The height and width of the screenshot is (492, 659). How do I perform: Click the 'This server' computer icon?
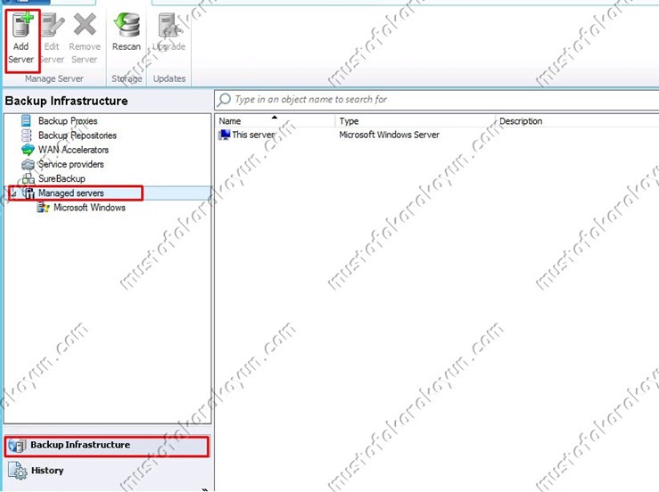pyautogui.click(x=225, y=135)
